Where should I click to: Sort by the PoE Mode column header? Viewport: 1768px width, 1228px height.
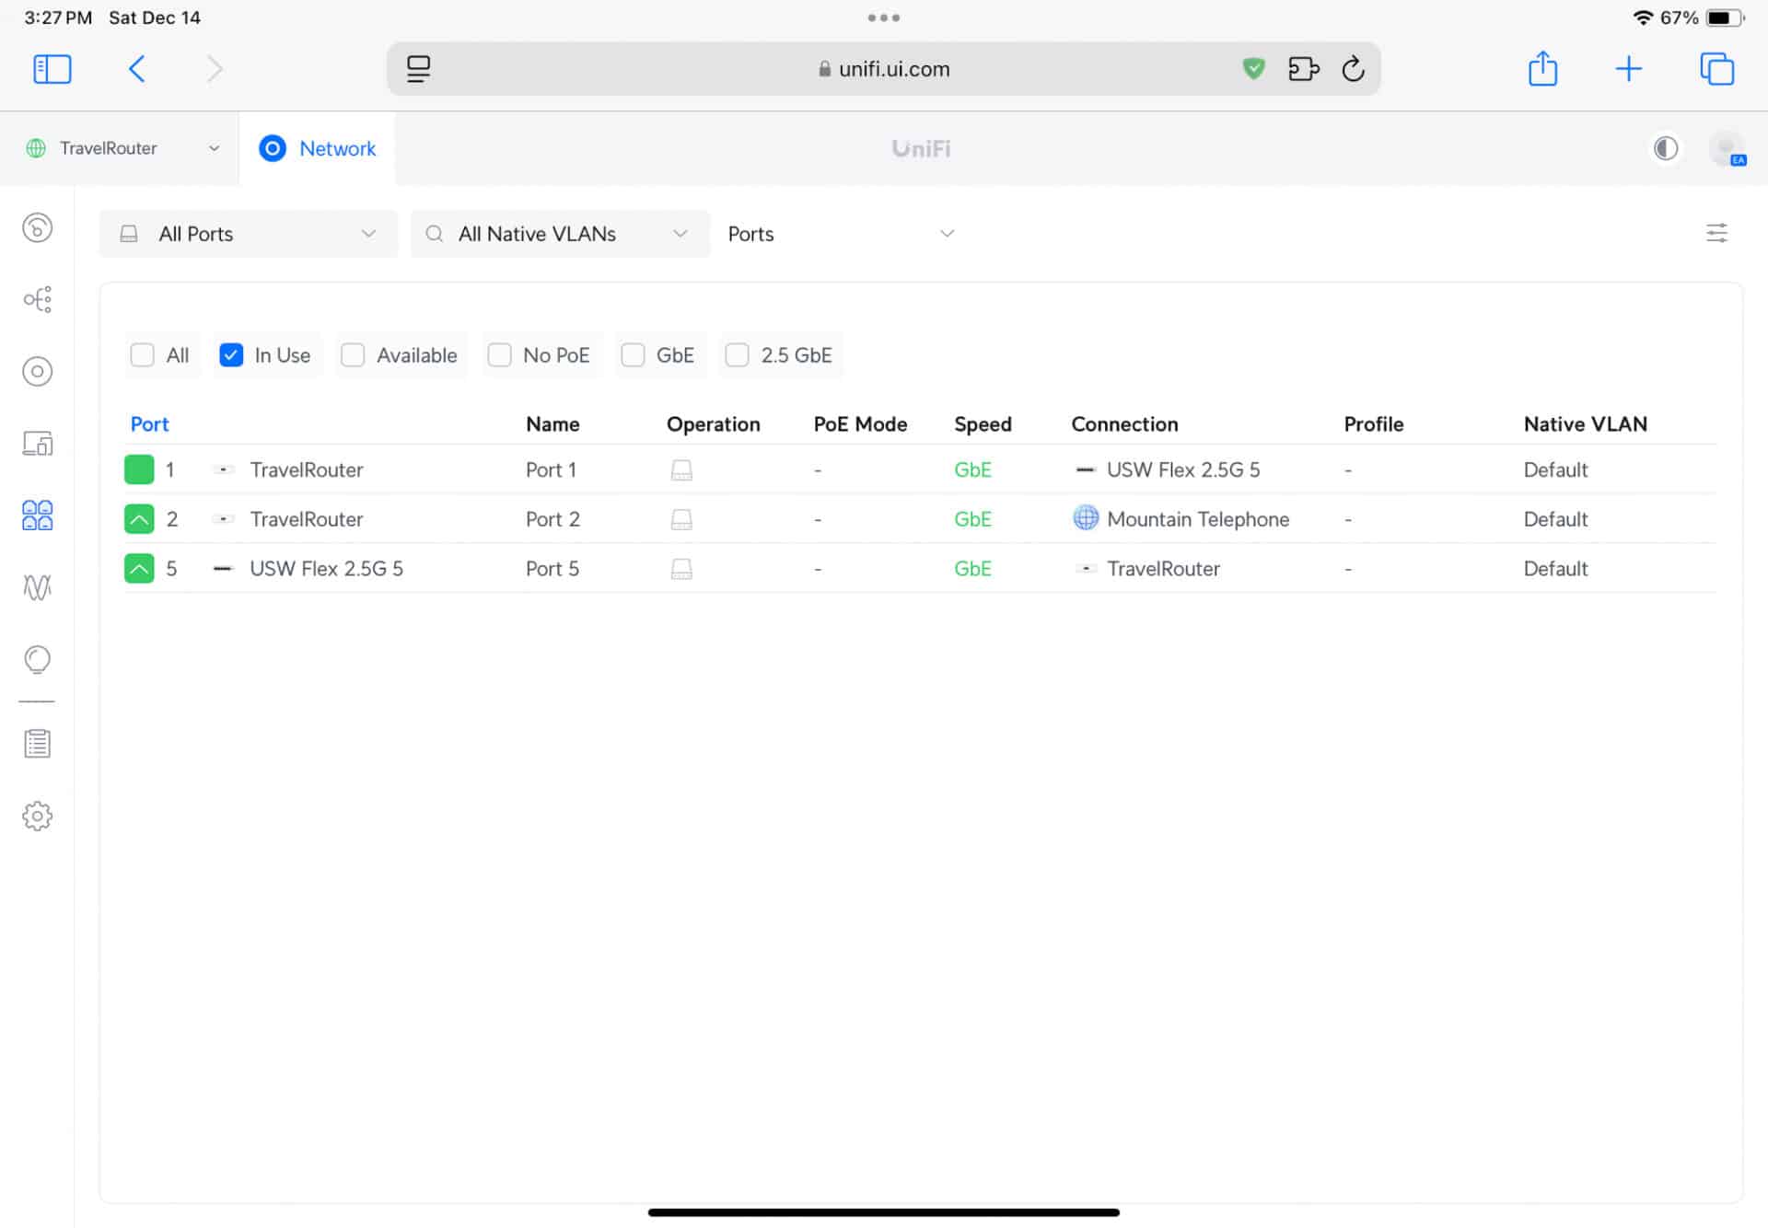click(860, 424)
